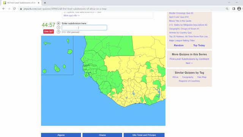Click the Has Map tag link

(202, 77)
